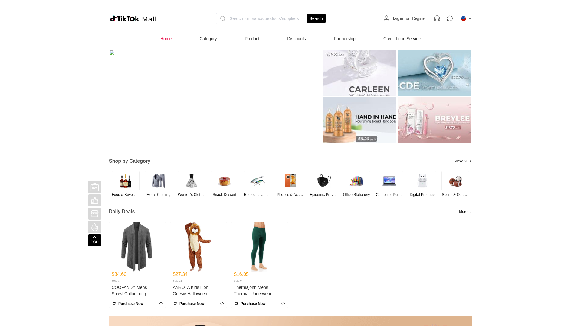This screenshot has width=581, height=326.
Task: Favorite the COOFANDY cardigan with star
Action: [161, 304]
